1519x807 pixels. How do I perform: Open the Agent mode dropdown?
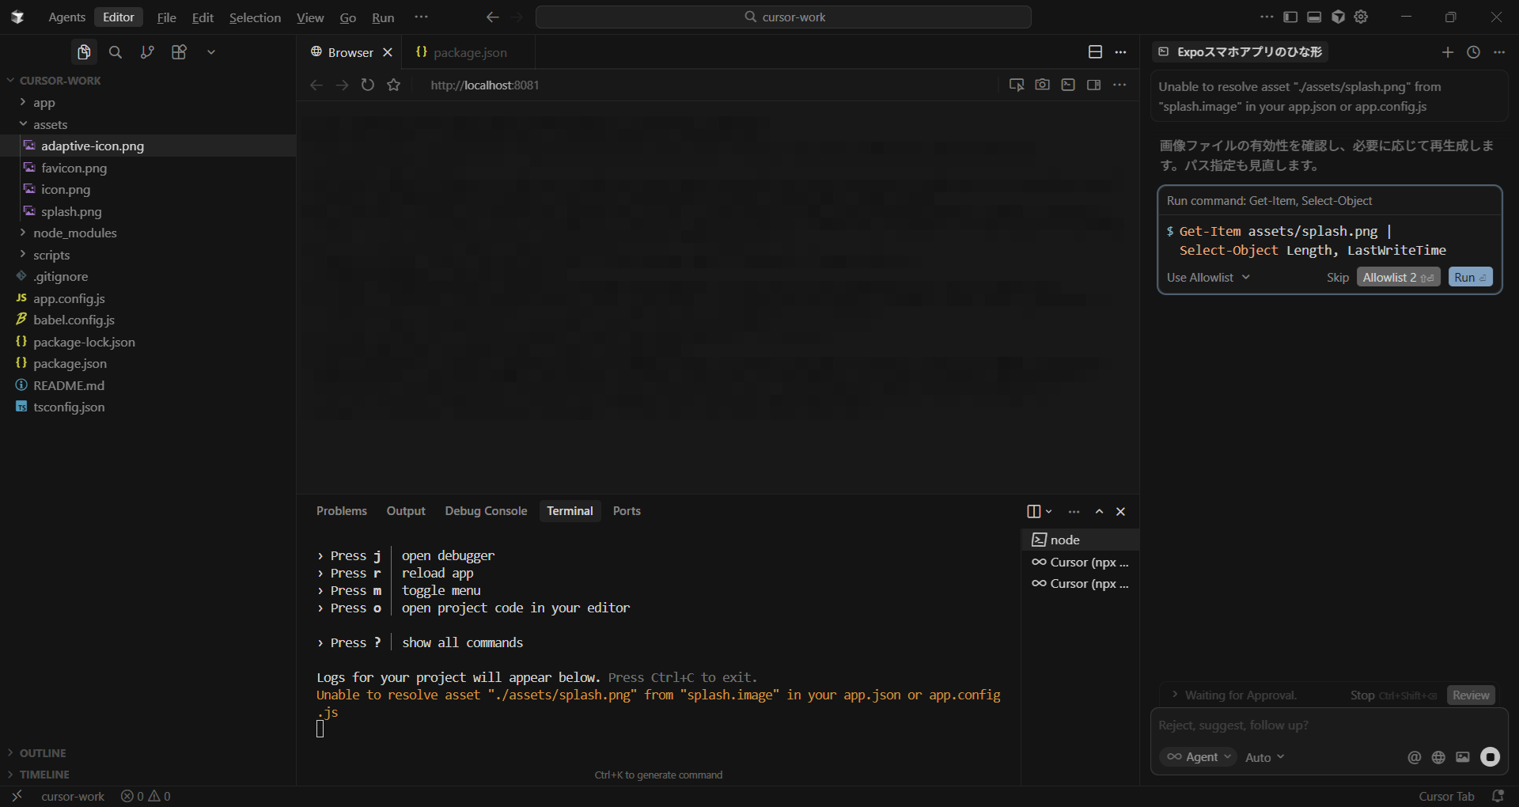coord(1199,757)
